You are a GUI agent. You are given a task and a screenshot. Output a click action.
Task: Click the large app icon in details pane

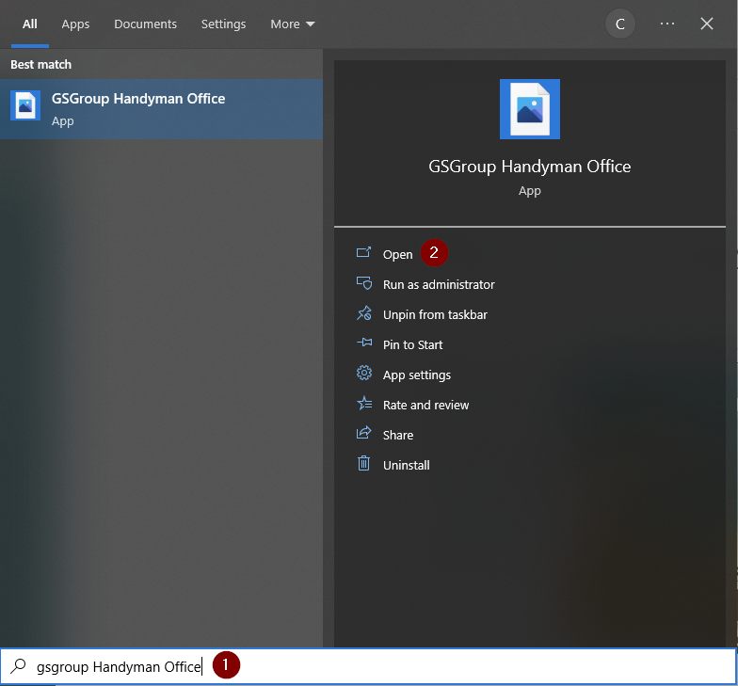tap(529, 109)
